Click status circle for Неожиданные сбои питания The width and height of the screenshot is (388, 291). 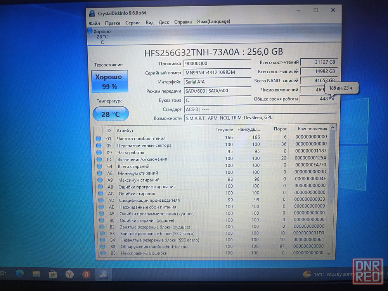(x=101, y=207)
